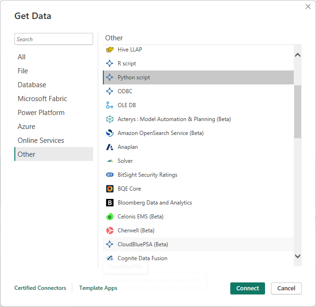This screenshot has height=307, width=316.
Task: Select the Celonis EMS green icon
Action: coord(110,217)
